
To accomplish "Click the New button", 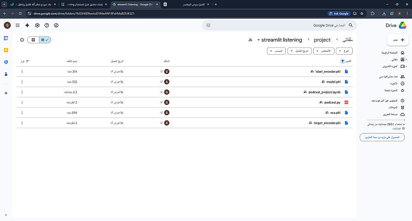I will [x=398, y=40].
